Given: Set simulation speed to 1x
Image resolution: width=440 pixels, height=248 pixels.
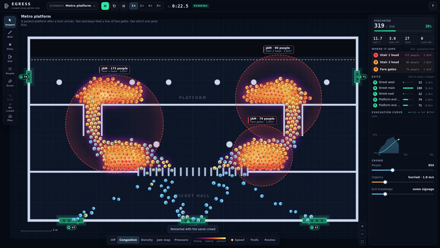Looking at the screenshot, I should tap(133, 6).
